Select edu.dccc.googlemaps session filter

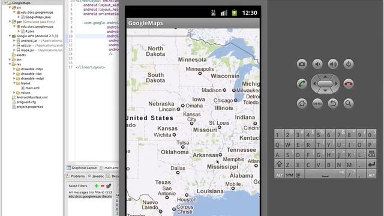(90, 197)
